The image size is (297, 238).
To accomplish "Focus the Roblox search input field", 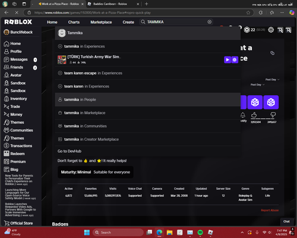I will (176, 22).
